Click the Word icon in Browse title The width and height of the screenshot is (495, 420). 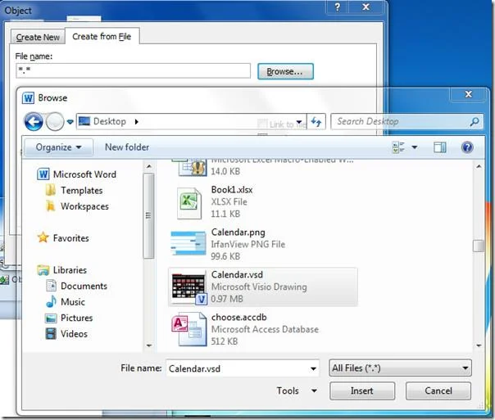coord(28,98)
